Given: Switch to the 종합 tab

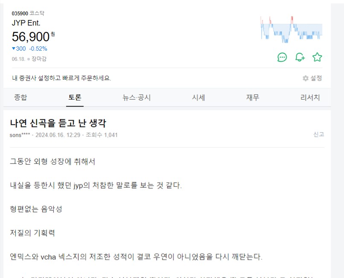Looking at the screenshot, I should point(20,97).
